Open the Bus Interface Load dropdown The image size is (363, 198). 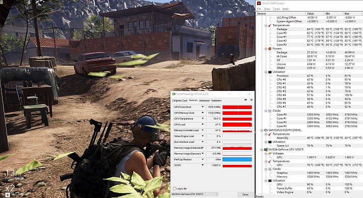coord(203,142)
